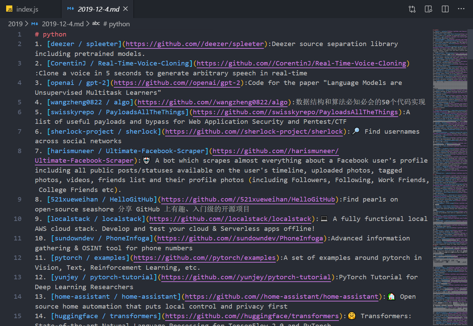This screenshot has width=473, height=326.
Task: Click 'across social networks' text
Action: point(78,141)
